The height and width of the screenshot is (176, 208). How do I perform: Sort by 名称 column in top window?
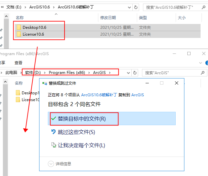[x=20, y=18]
